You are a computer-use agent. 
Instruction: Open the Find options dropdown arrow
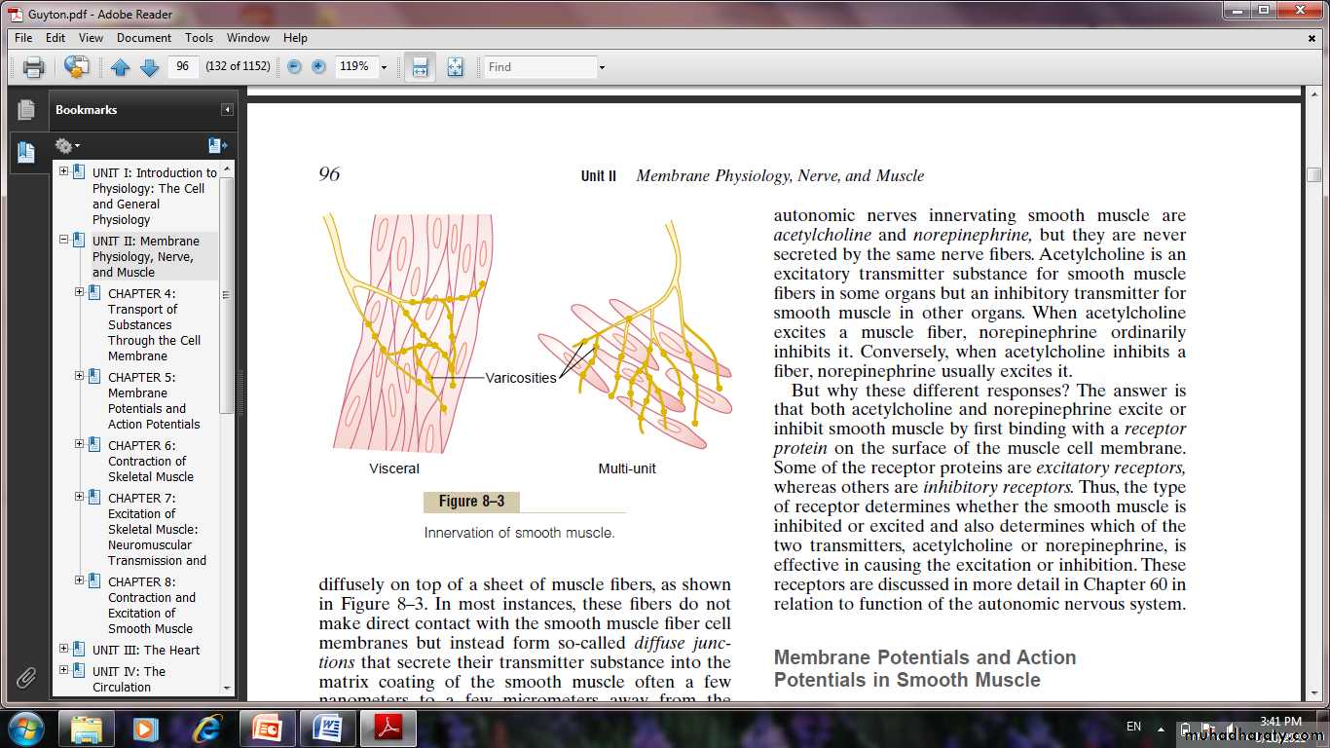(602, 67)
